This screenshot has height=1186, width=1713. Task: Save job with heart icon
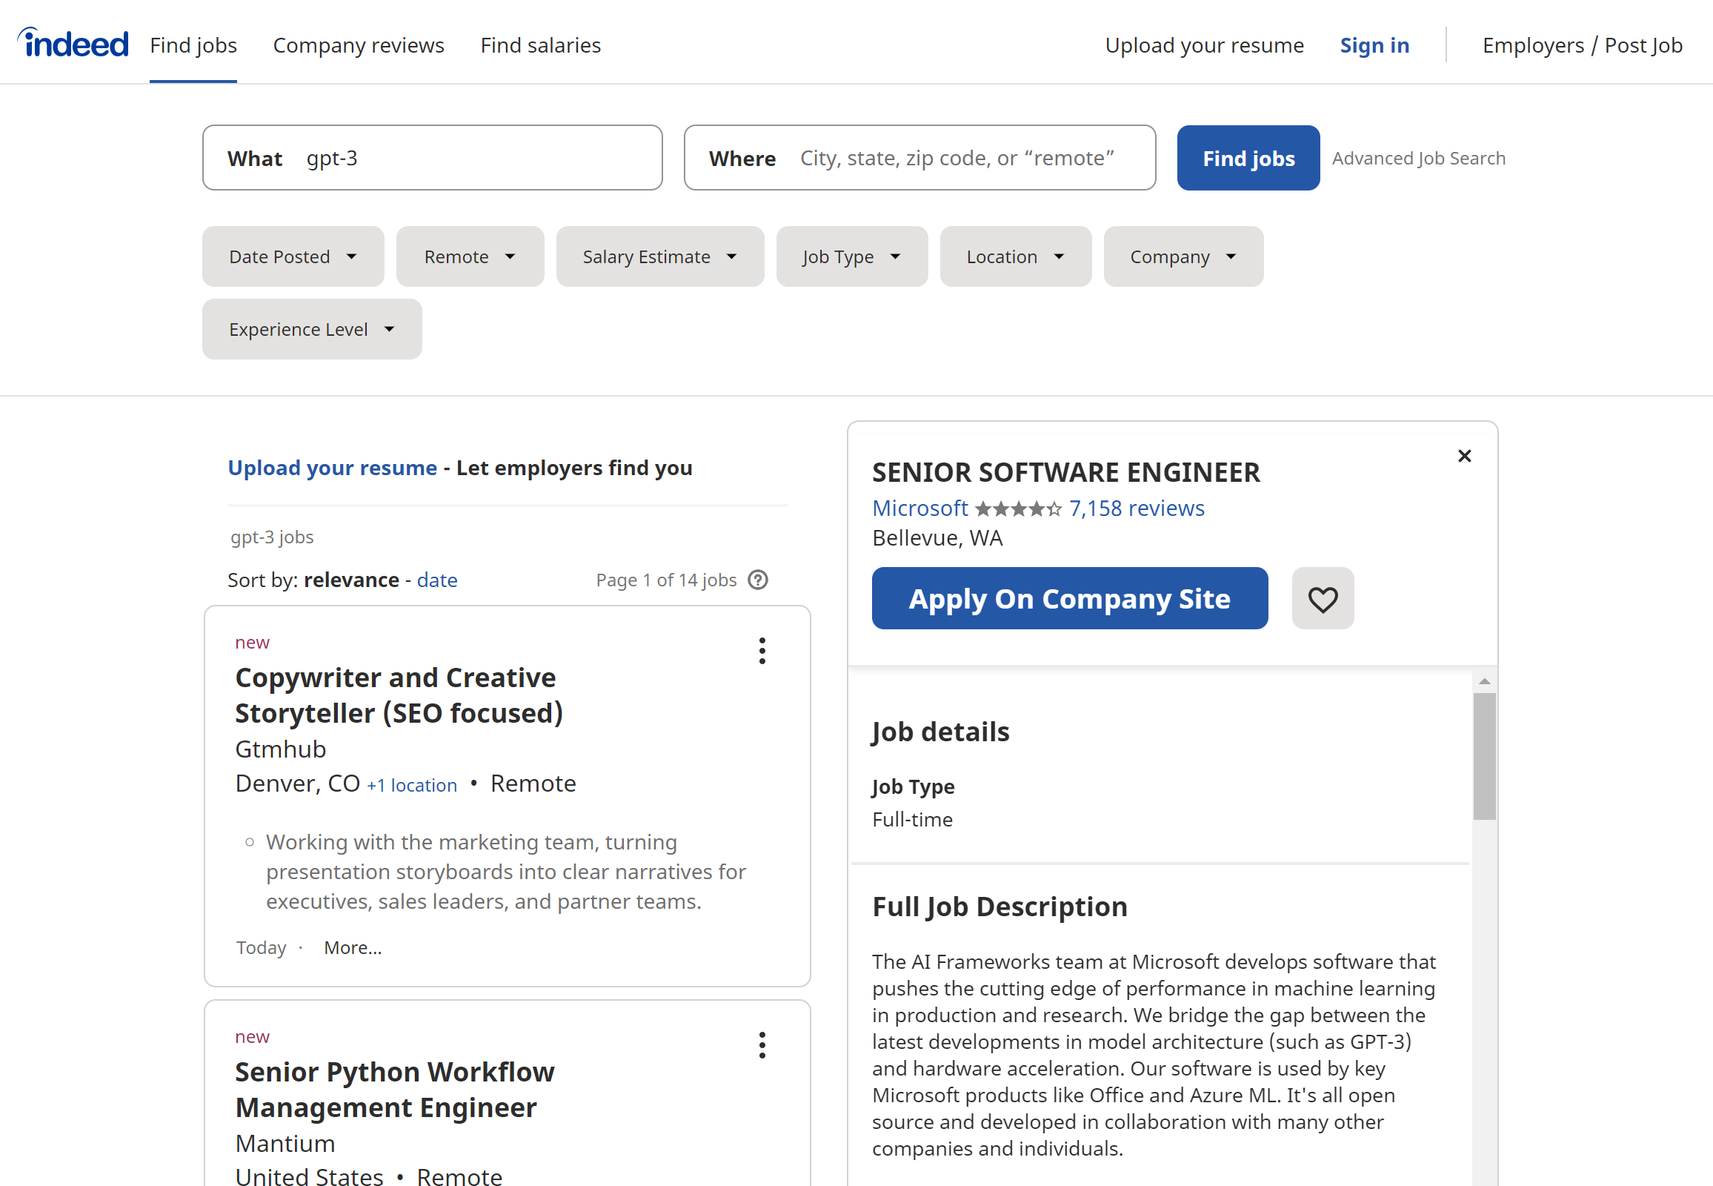[1323, 598]
